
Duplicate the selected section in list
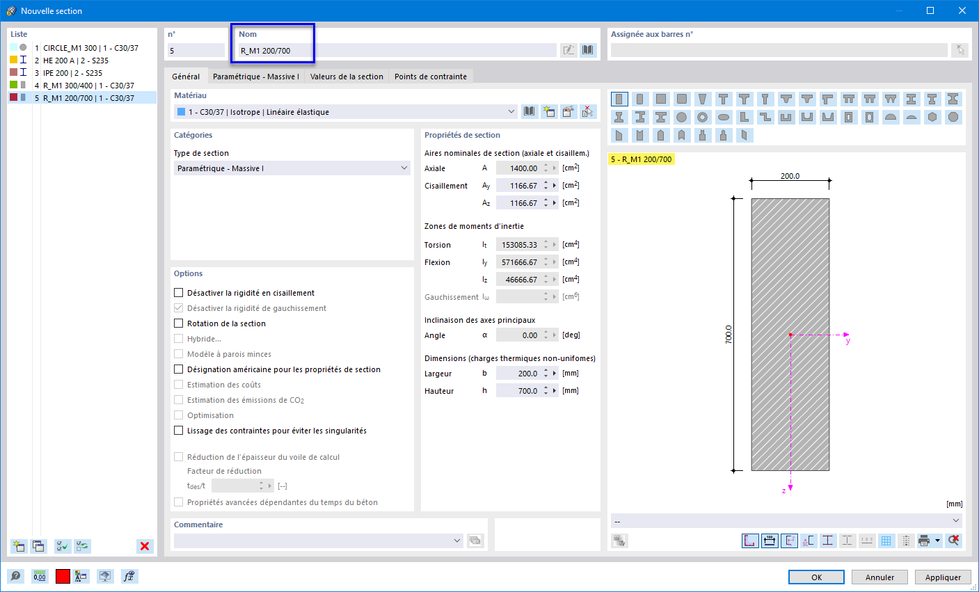click(x=38, y=546)
